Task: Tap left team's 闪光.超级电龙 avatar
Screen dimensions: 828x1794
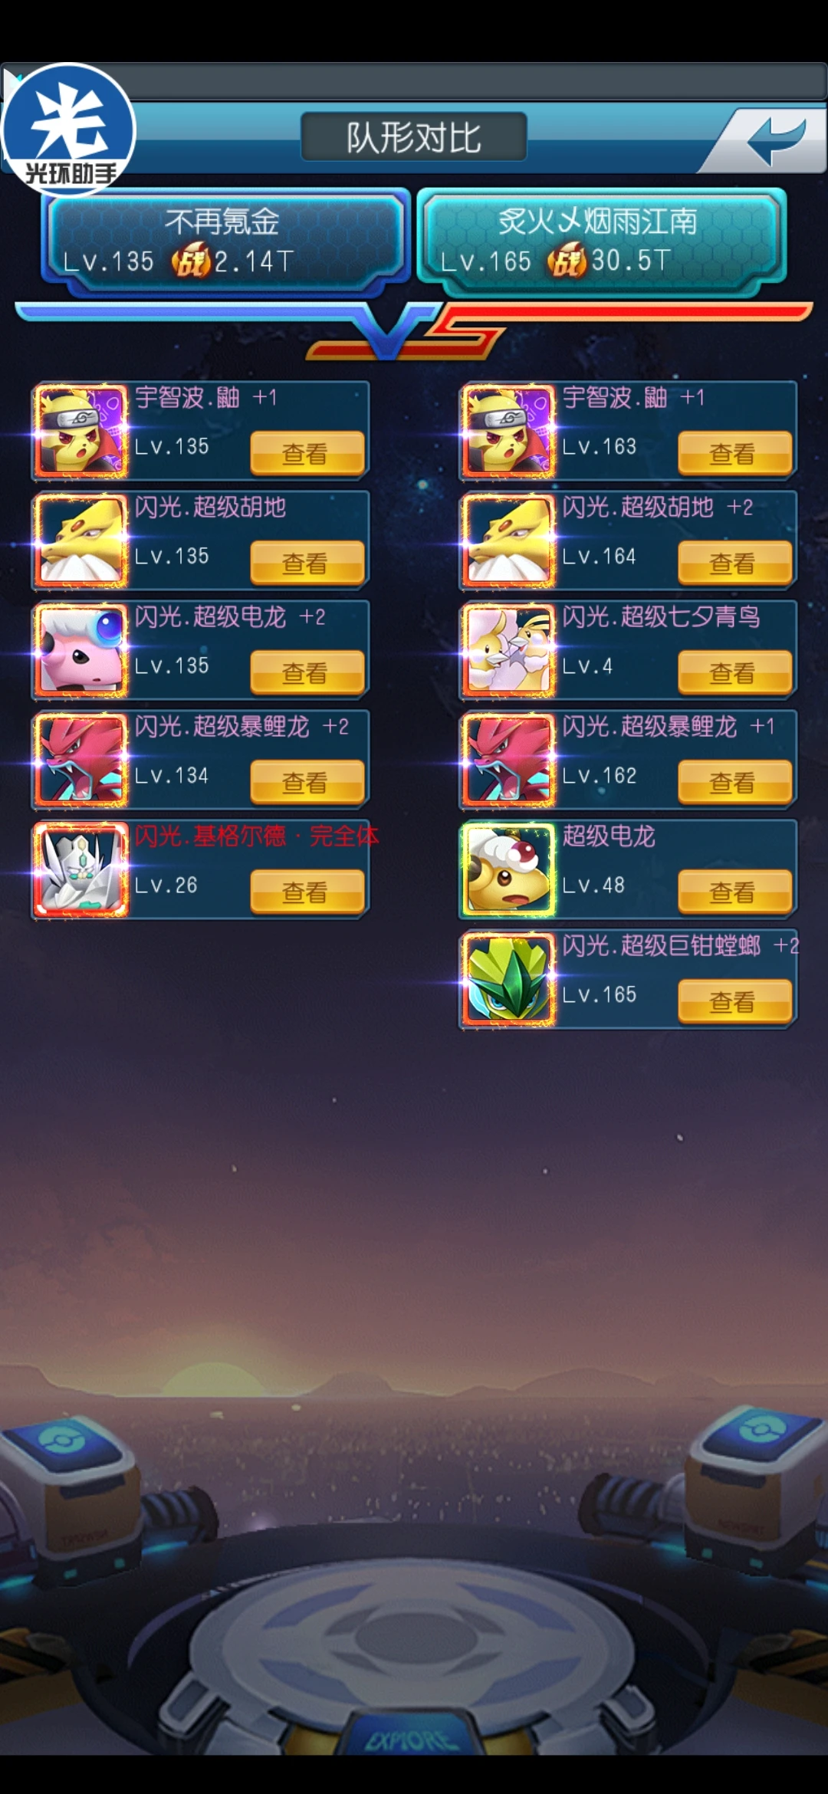Action: coord(80,650)
